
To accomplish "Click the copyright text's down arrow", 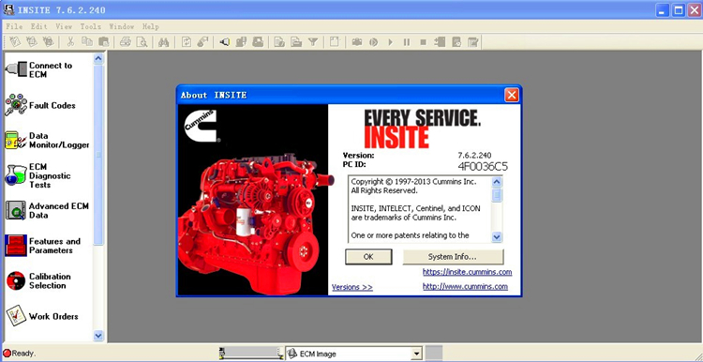I will coord(497,237).
